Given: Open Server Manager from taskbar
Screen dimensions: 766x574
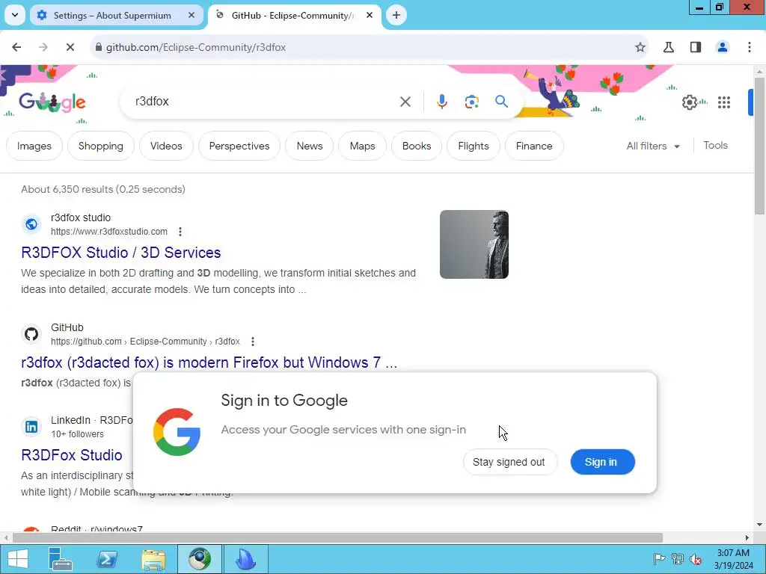Looking at the screenshot, I should [61, 559].
